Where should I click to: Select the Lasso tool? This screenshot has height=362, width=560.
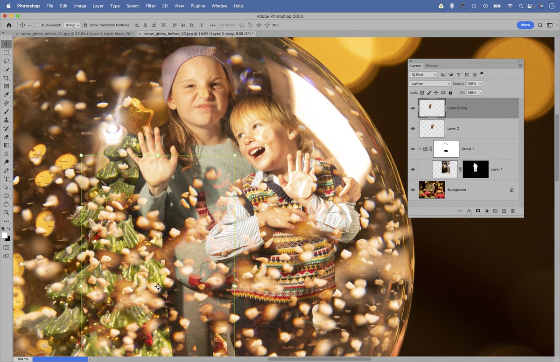(7, 60)
